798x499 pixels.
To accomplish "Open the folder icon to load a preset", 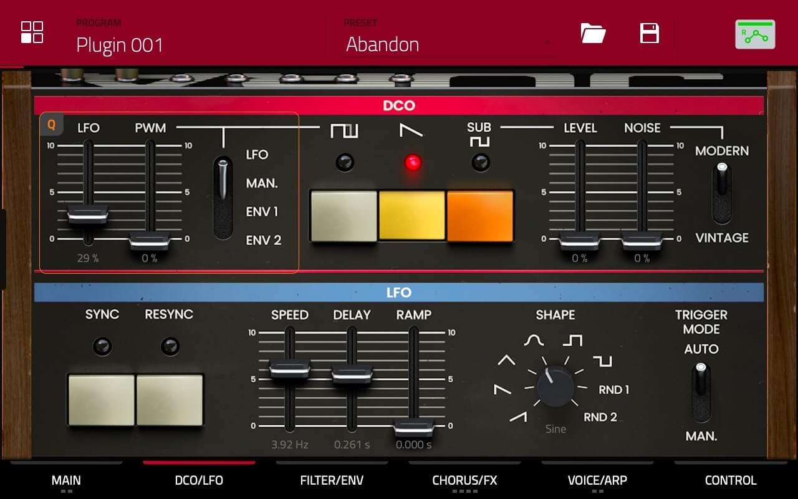I will [x=592, y=34].
